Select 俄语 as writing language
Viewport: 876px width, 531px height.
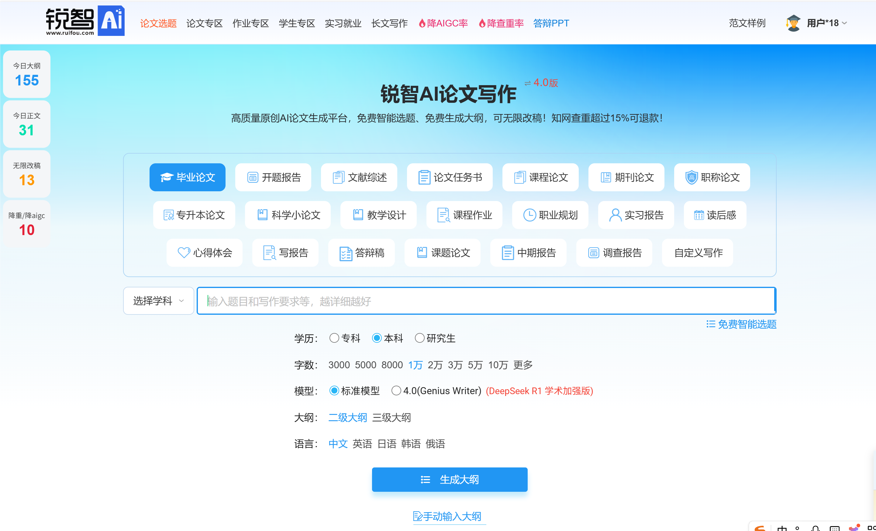[435, 444]
